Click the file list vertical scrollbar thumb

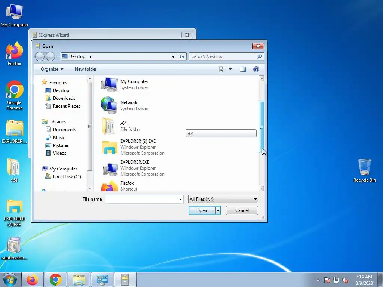(261, 127)
